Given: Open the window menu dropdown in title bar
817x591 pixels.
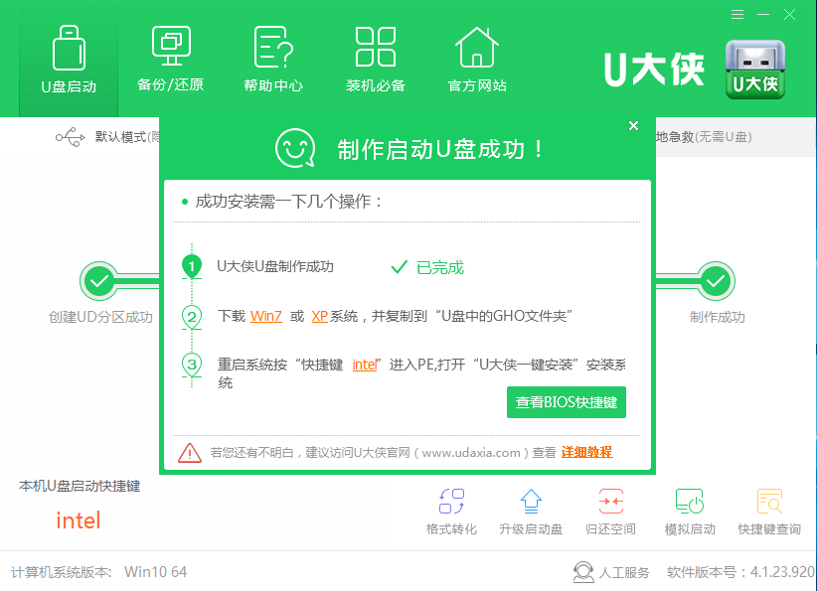Looking at the screenshot, I should coord(737,15).
